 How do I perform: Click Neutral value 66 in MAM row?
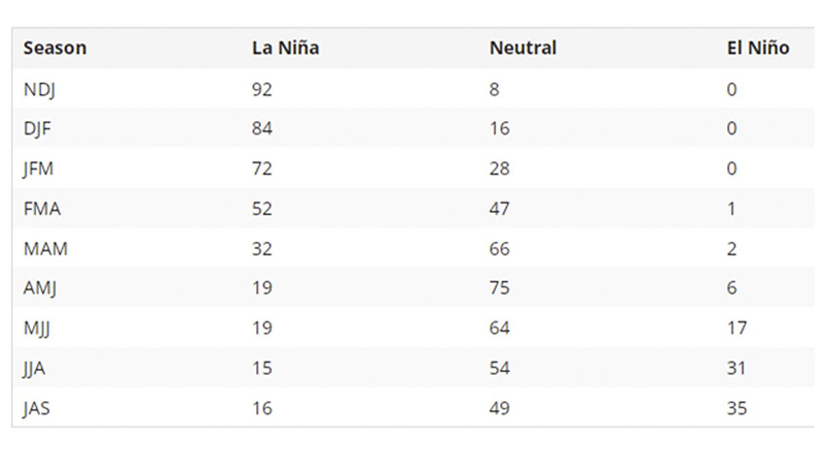500,249
